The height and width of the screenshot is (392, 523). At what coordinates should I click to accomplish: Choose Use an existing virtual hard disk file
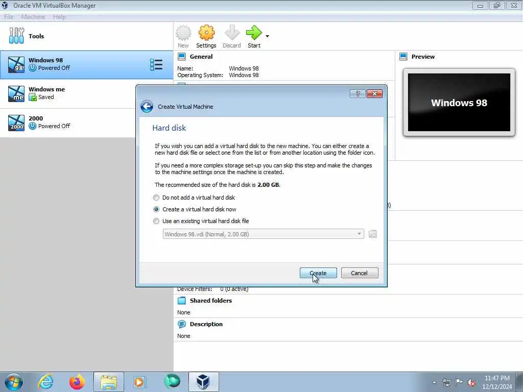point(156,221)
